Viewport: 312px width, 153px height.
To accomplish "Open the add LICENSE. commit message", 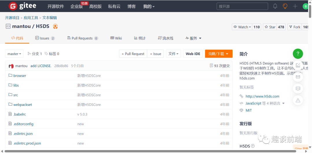I will pos(41,66).
